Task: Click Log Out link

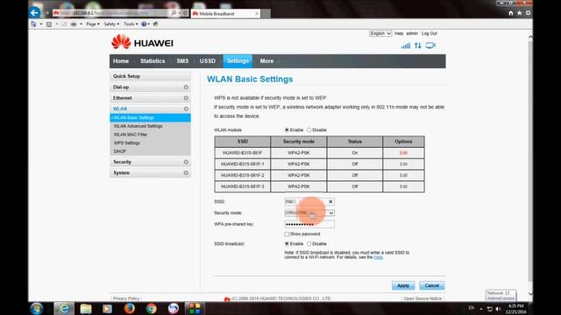Action: pyautogui.click(x=430, y=33)
